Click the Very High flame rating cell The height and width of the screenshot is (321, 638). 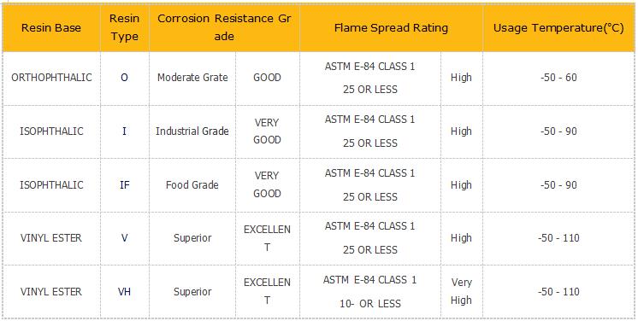coord(462,292)
